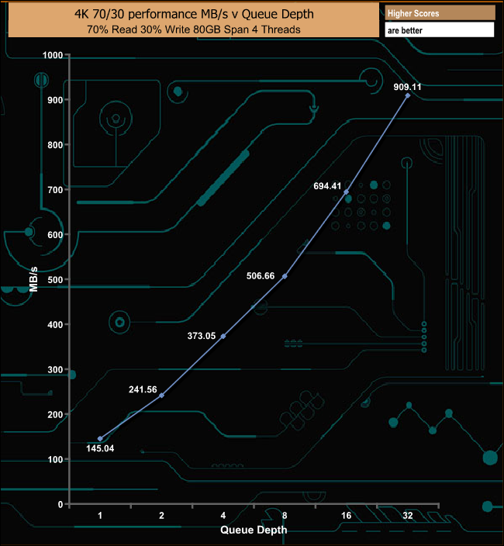The width and height of the screenshot is (504, 546).
Task: Click the 'are better' legend label
Action: 405,31
